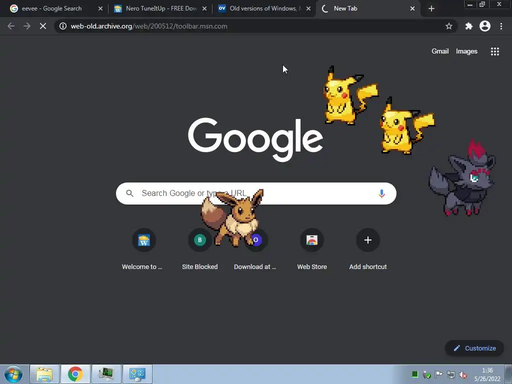The width and height of the screenshot is (512, 384).
Task: Click the Welcome to label
Action: click(x=142, y=267)
